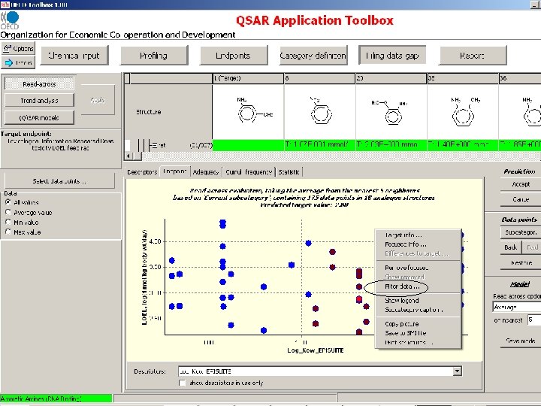Viewport: 541px width, 406px height.
Task: Select chemical 8 structure thumbnail
Action: (320, 111)
